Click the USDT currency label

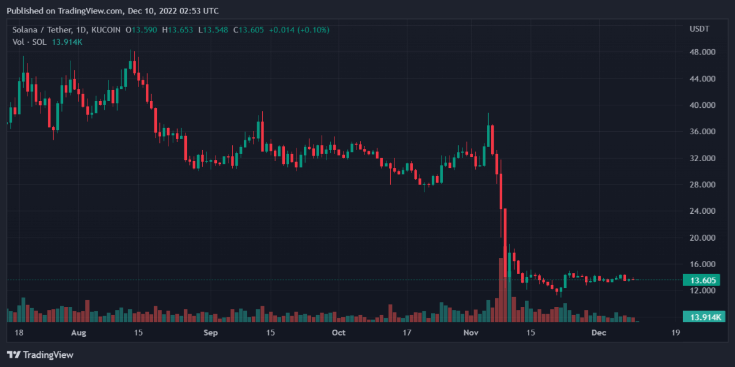click(x=699, y=29)
